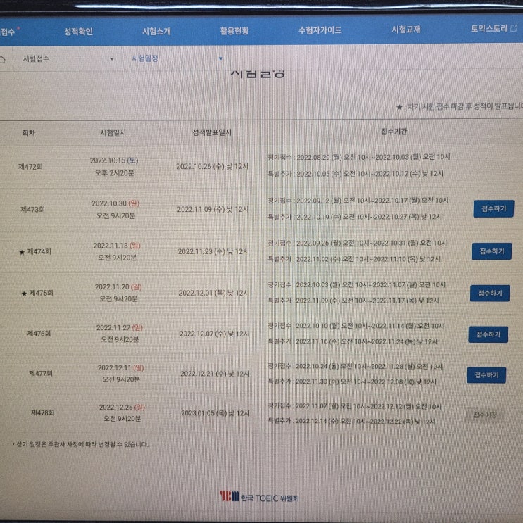Click exam date 2022.10.30 (일)

tap(115, 203)
